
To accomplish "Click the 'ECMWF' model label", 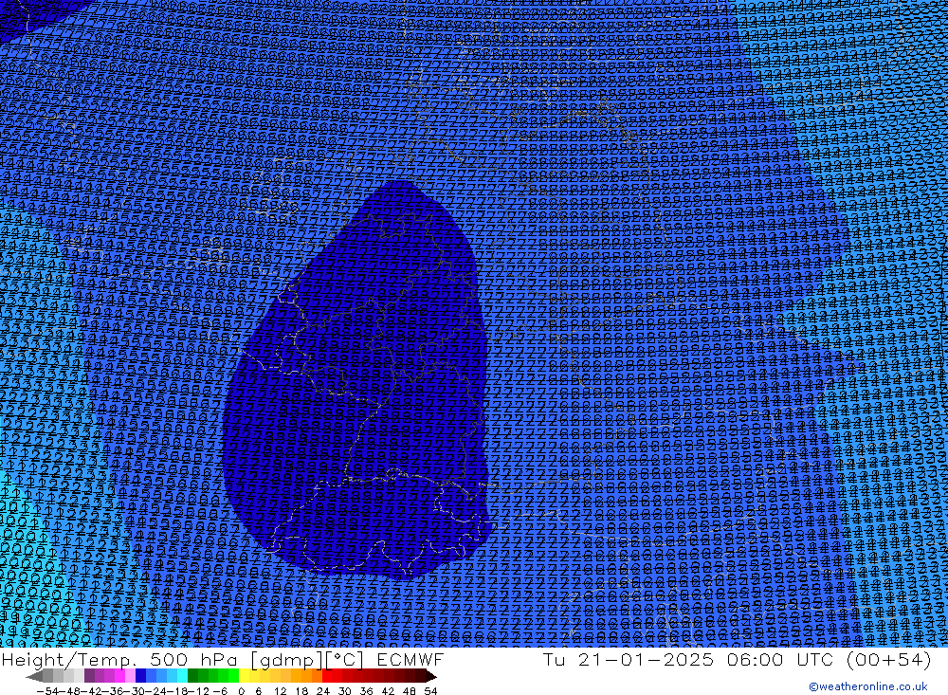I will (x=410, y=659).
